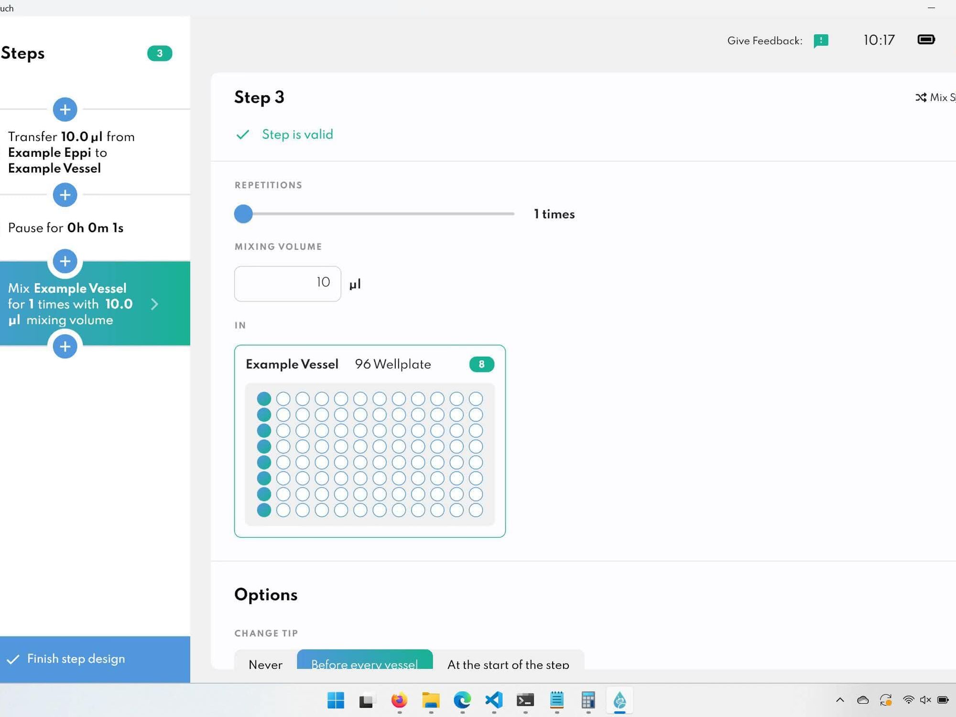Click the Steps count badge 3
The height and width of the screenshot is (717, 956).
pyautogui.click(x=160, y=53)
